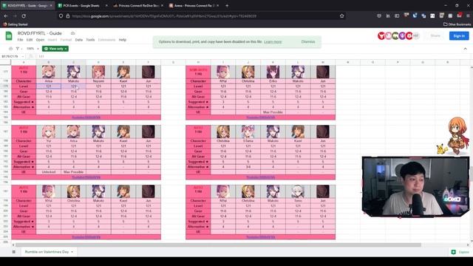The width and height of the screenshot is (473, 266).
Task: Click the tracking protection shield icon
Action: coord(61,16)
